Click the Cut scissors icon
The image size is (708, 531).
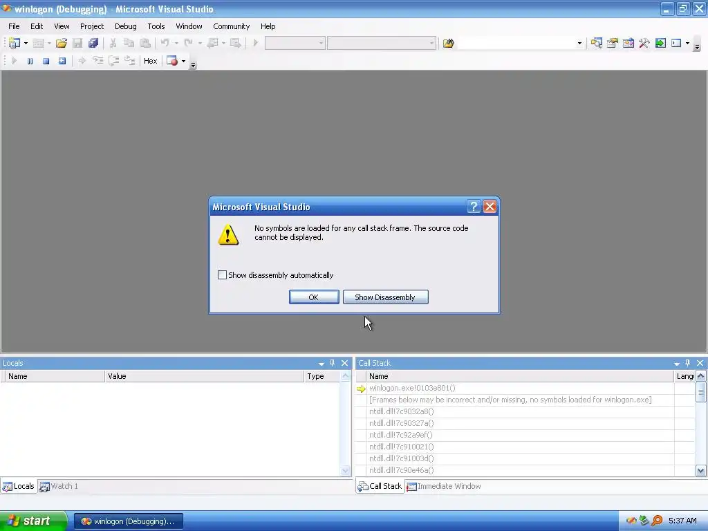(113, 43)
